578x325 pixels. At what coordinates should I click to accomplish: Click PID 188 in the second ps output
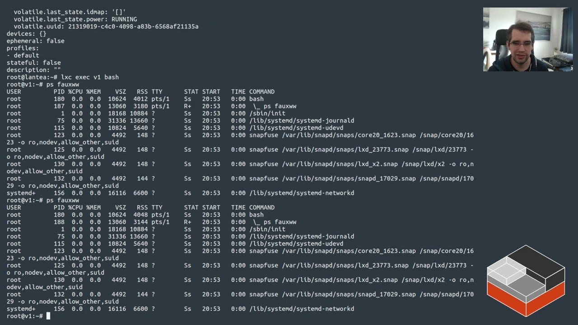[x=59, y=222]
